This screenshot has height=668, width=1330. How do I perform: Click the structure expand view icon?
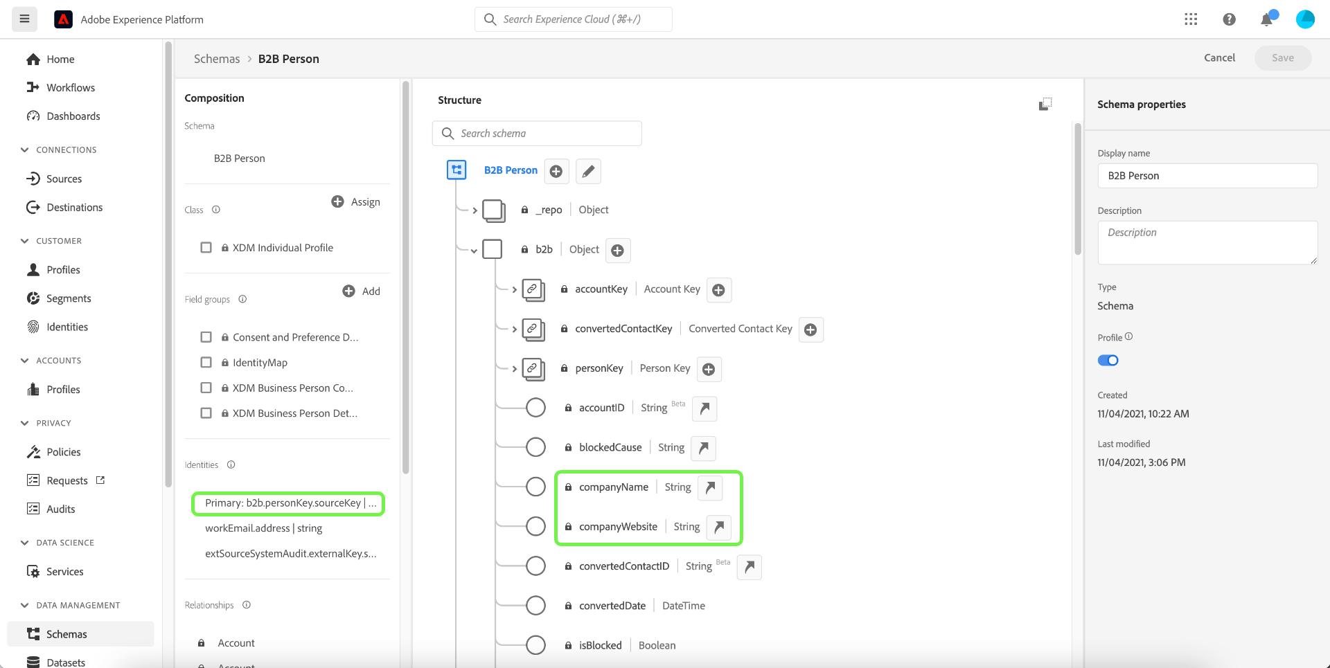coord(1045,104)
